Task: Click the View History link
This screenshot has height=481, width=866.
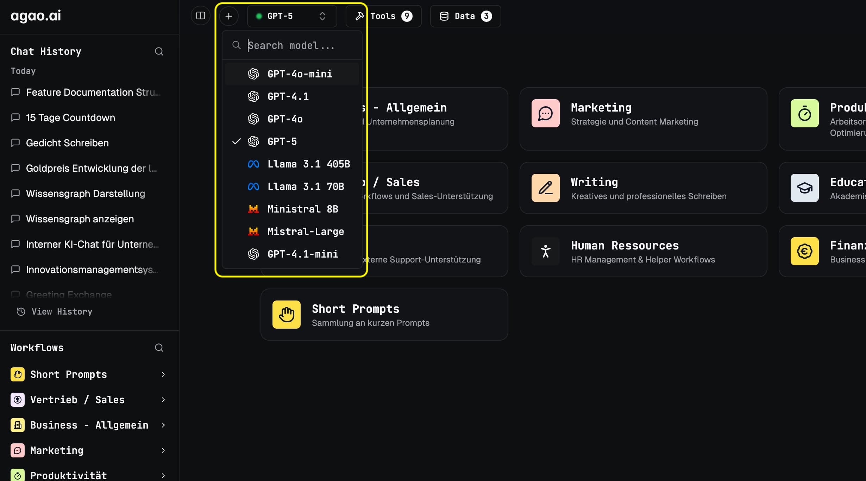Action: tap(55, 312)
